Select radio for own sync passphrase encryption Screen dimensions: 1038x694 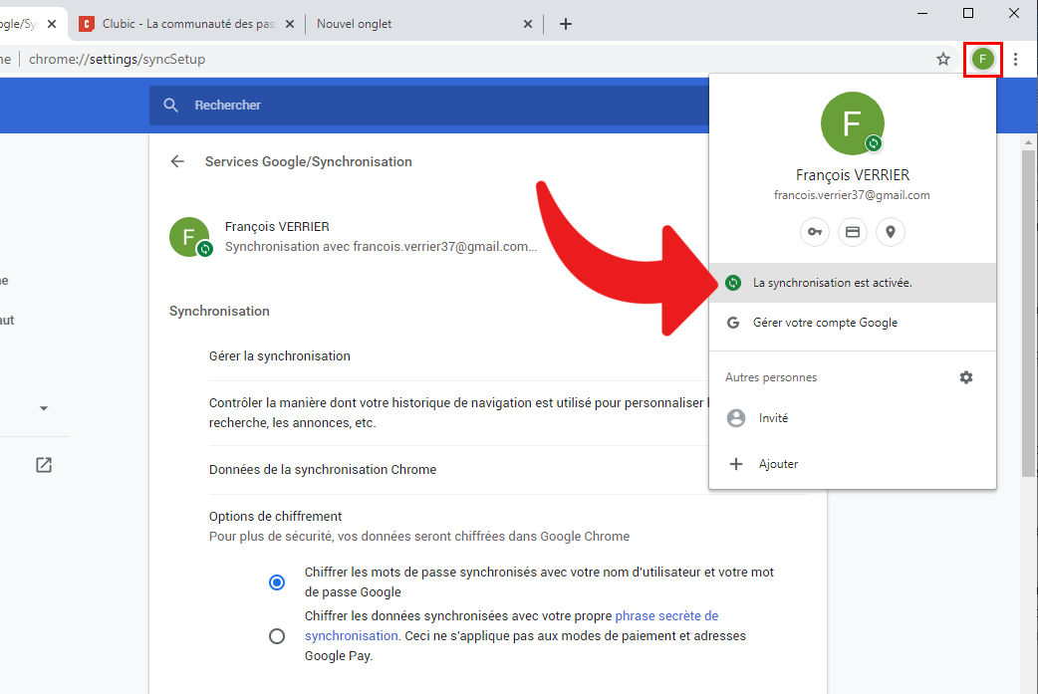[277, 636]
